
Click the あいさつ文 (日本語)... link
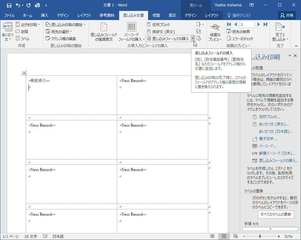tap(276, 132)
